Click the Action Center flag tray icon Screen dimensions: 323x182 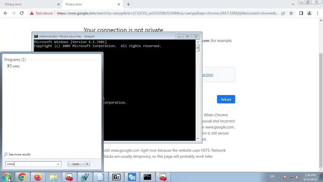pos(285,177)
